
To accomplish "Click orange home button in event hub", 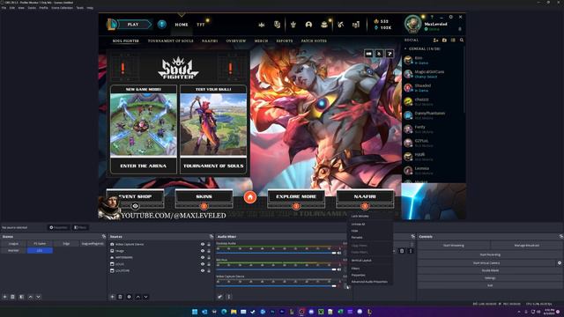I will [x=250, y=197].
